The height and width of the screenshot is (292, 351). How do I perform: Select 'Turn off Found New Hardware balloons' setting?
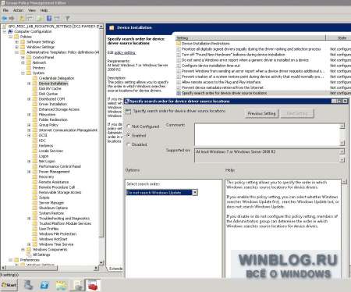click(x=233, y=55)
